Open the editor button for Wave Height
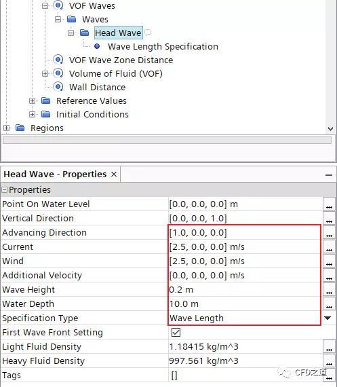 coord(329,290)
